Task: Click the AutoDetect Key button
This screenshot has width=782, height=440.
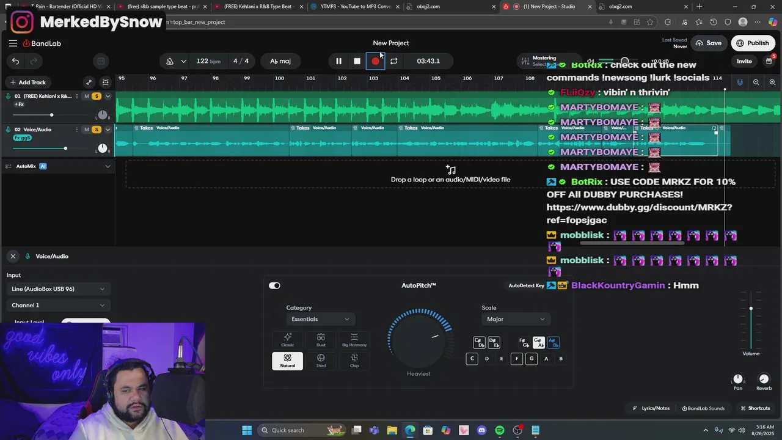Action: pyautogui.click(x=527, y=286)
